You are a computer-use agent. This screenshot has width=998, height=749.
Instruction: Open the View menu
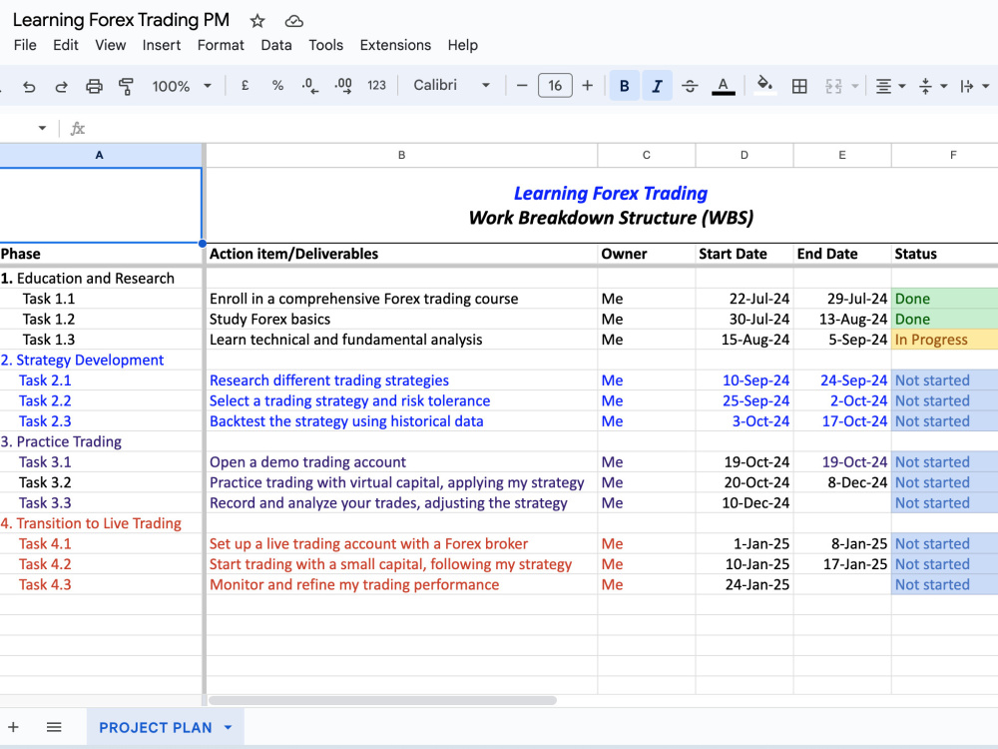tap(110, 45)
